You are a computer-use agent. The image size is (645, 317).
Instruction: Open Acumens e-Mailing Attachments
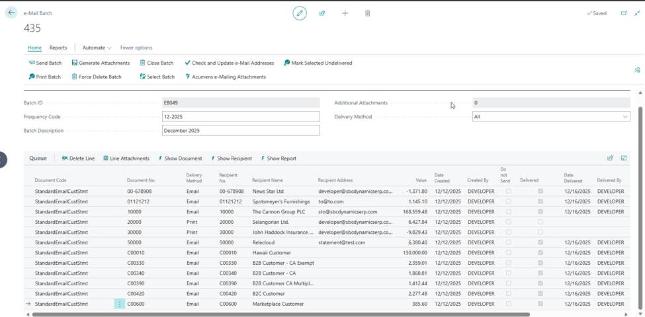(226, 77)
